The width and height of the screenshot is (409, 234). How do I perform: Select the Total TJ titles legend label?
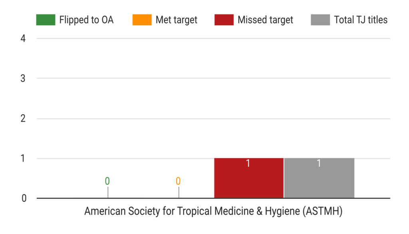coord(361,20)
